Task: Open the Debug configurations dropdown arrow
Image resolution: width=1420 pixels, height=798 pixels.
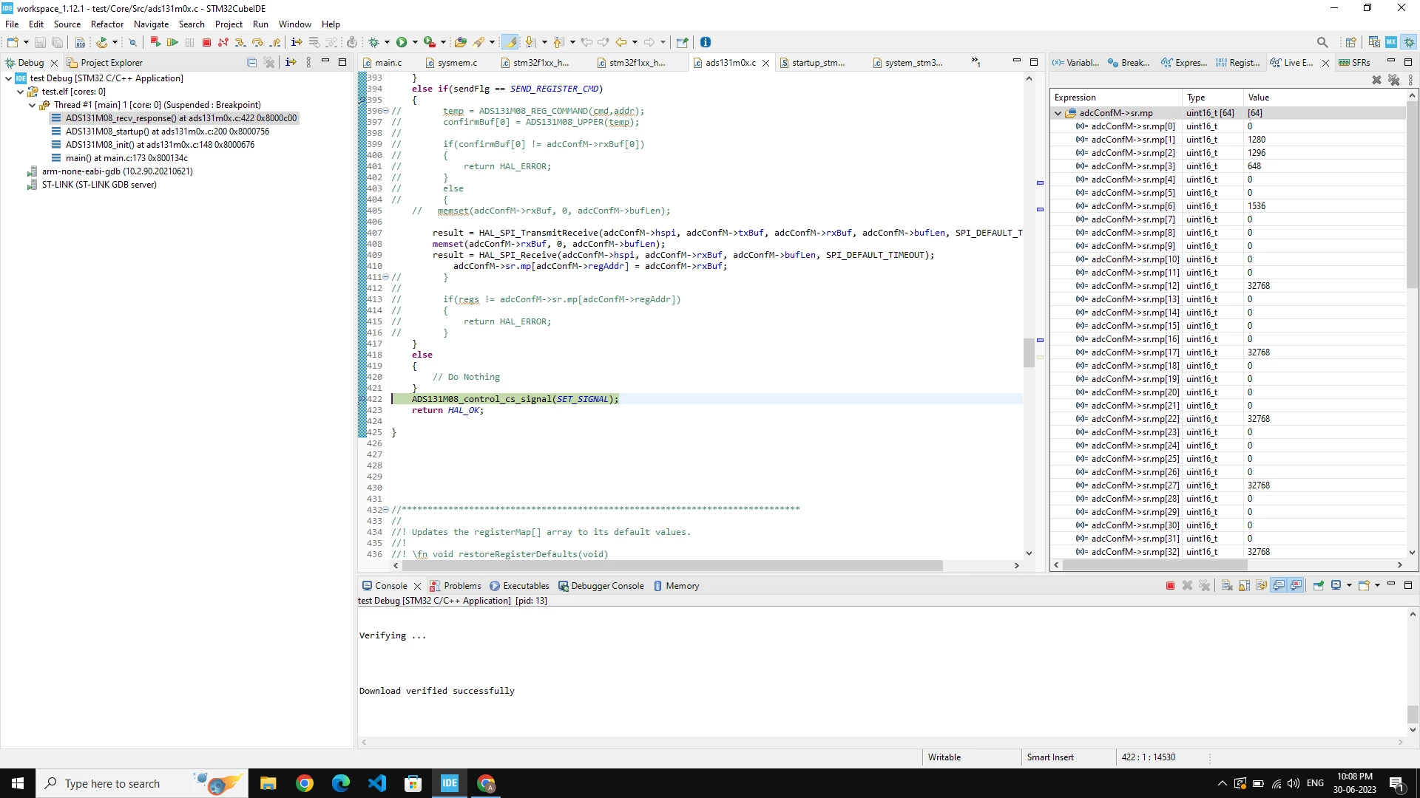Action: [387, 42]
